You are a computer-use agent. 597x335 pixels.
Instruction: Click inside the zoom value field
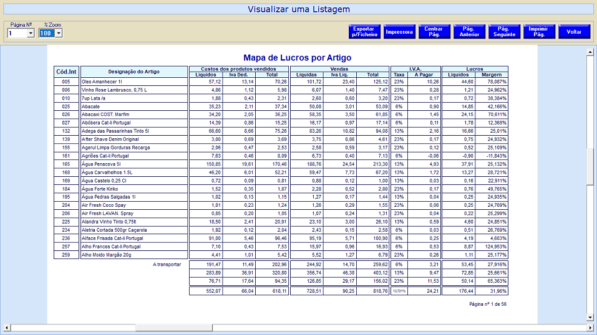click(x=47, y=34)
